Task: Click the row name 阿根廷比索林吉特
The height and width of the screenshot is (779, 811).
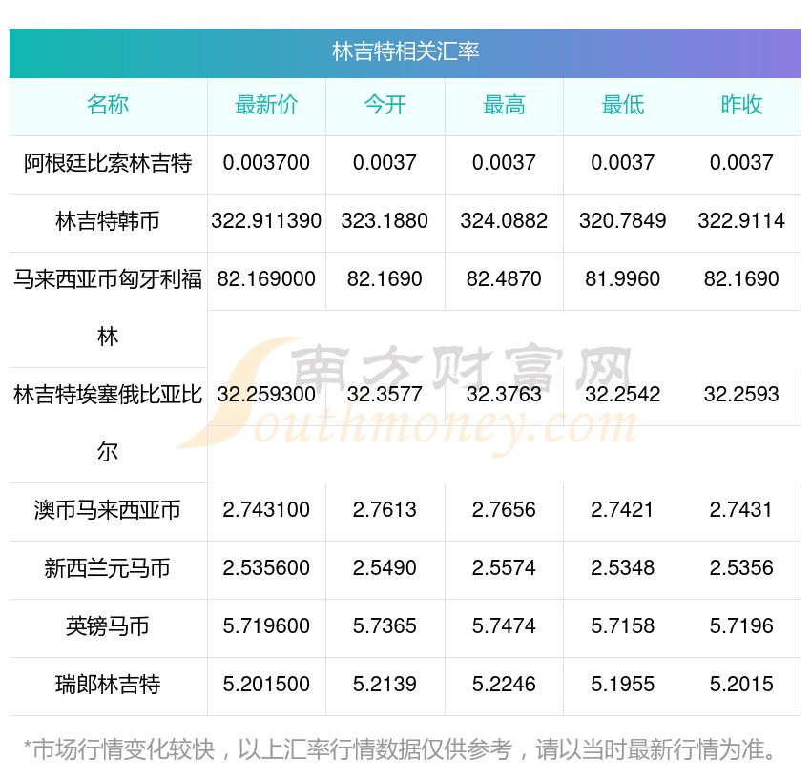Action: (108, 163)
